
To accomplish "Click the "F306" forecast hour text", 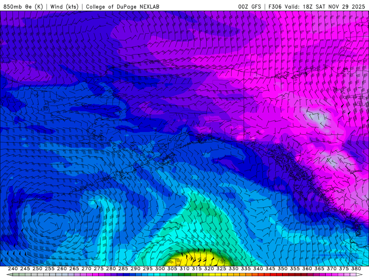I will point(275,6).
